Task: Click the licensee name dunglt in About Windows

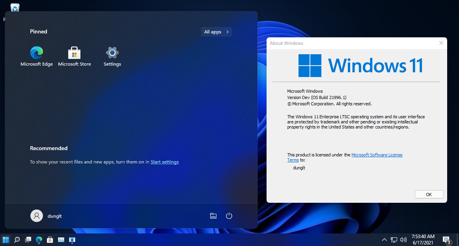Action: pos(299,168)
